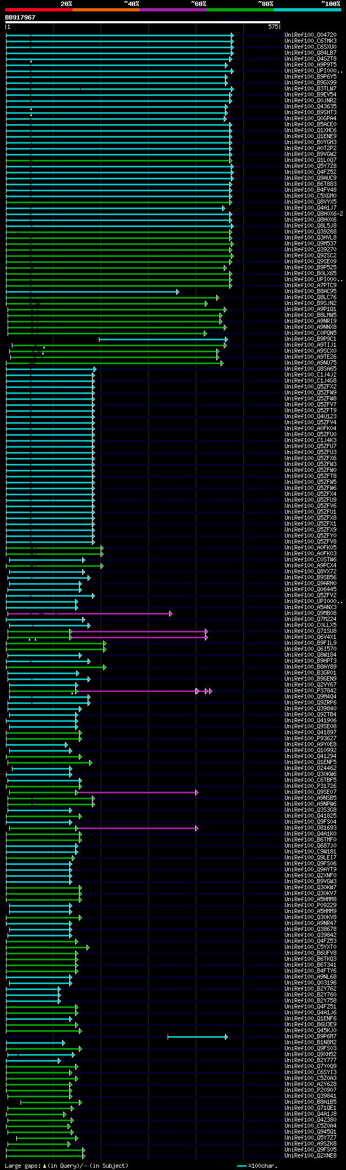Select hit UniRef100_B9P9C1
This screenshot has height=1170, width=346.
coord(310,339)
